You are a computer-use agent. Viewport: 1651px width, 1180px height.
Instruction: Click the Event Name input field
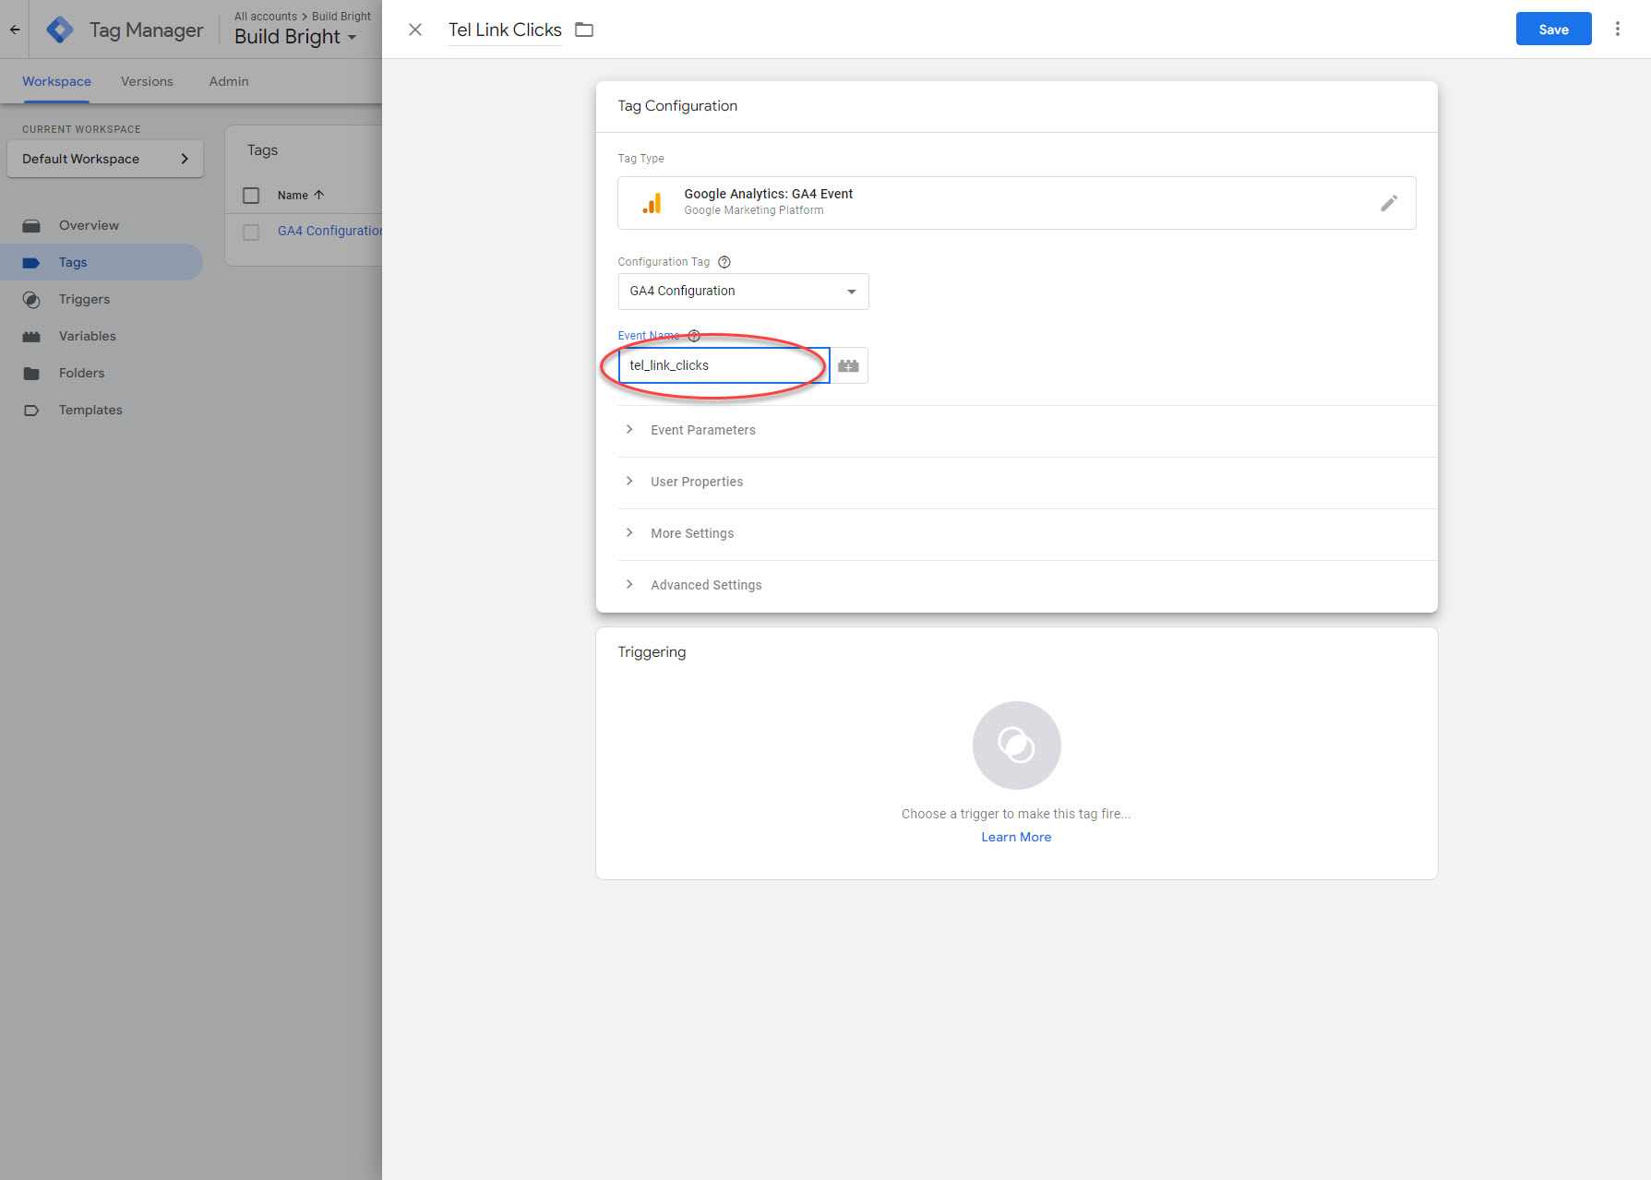pos(723,365)
